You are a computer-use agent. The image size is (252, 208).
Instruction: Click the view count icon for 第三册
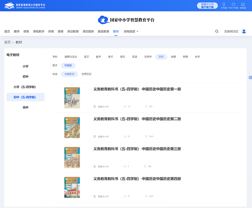click(x=145, y=166)
